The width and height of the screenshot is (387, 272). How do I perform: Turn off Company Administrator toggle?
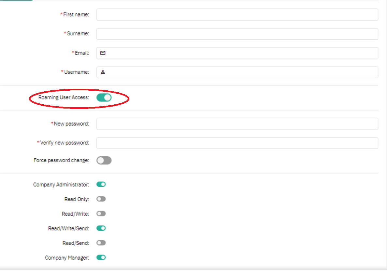click(101, 184)
